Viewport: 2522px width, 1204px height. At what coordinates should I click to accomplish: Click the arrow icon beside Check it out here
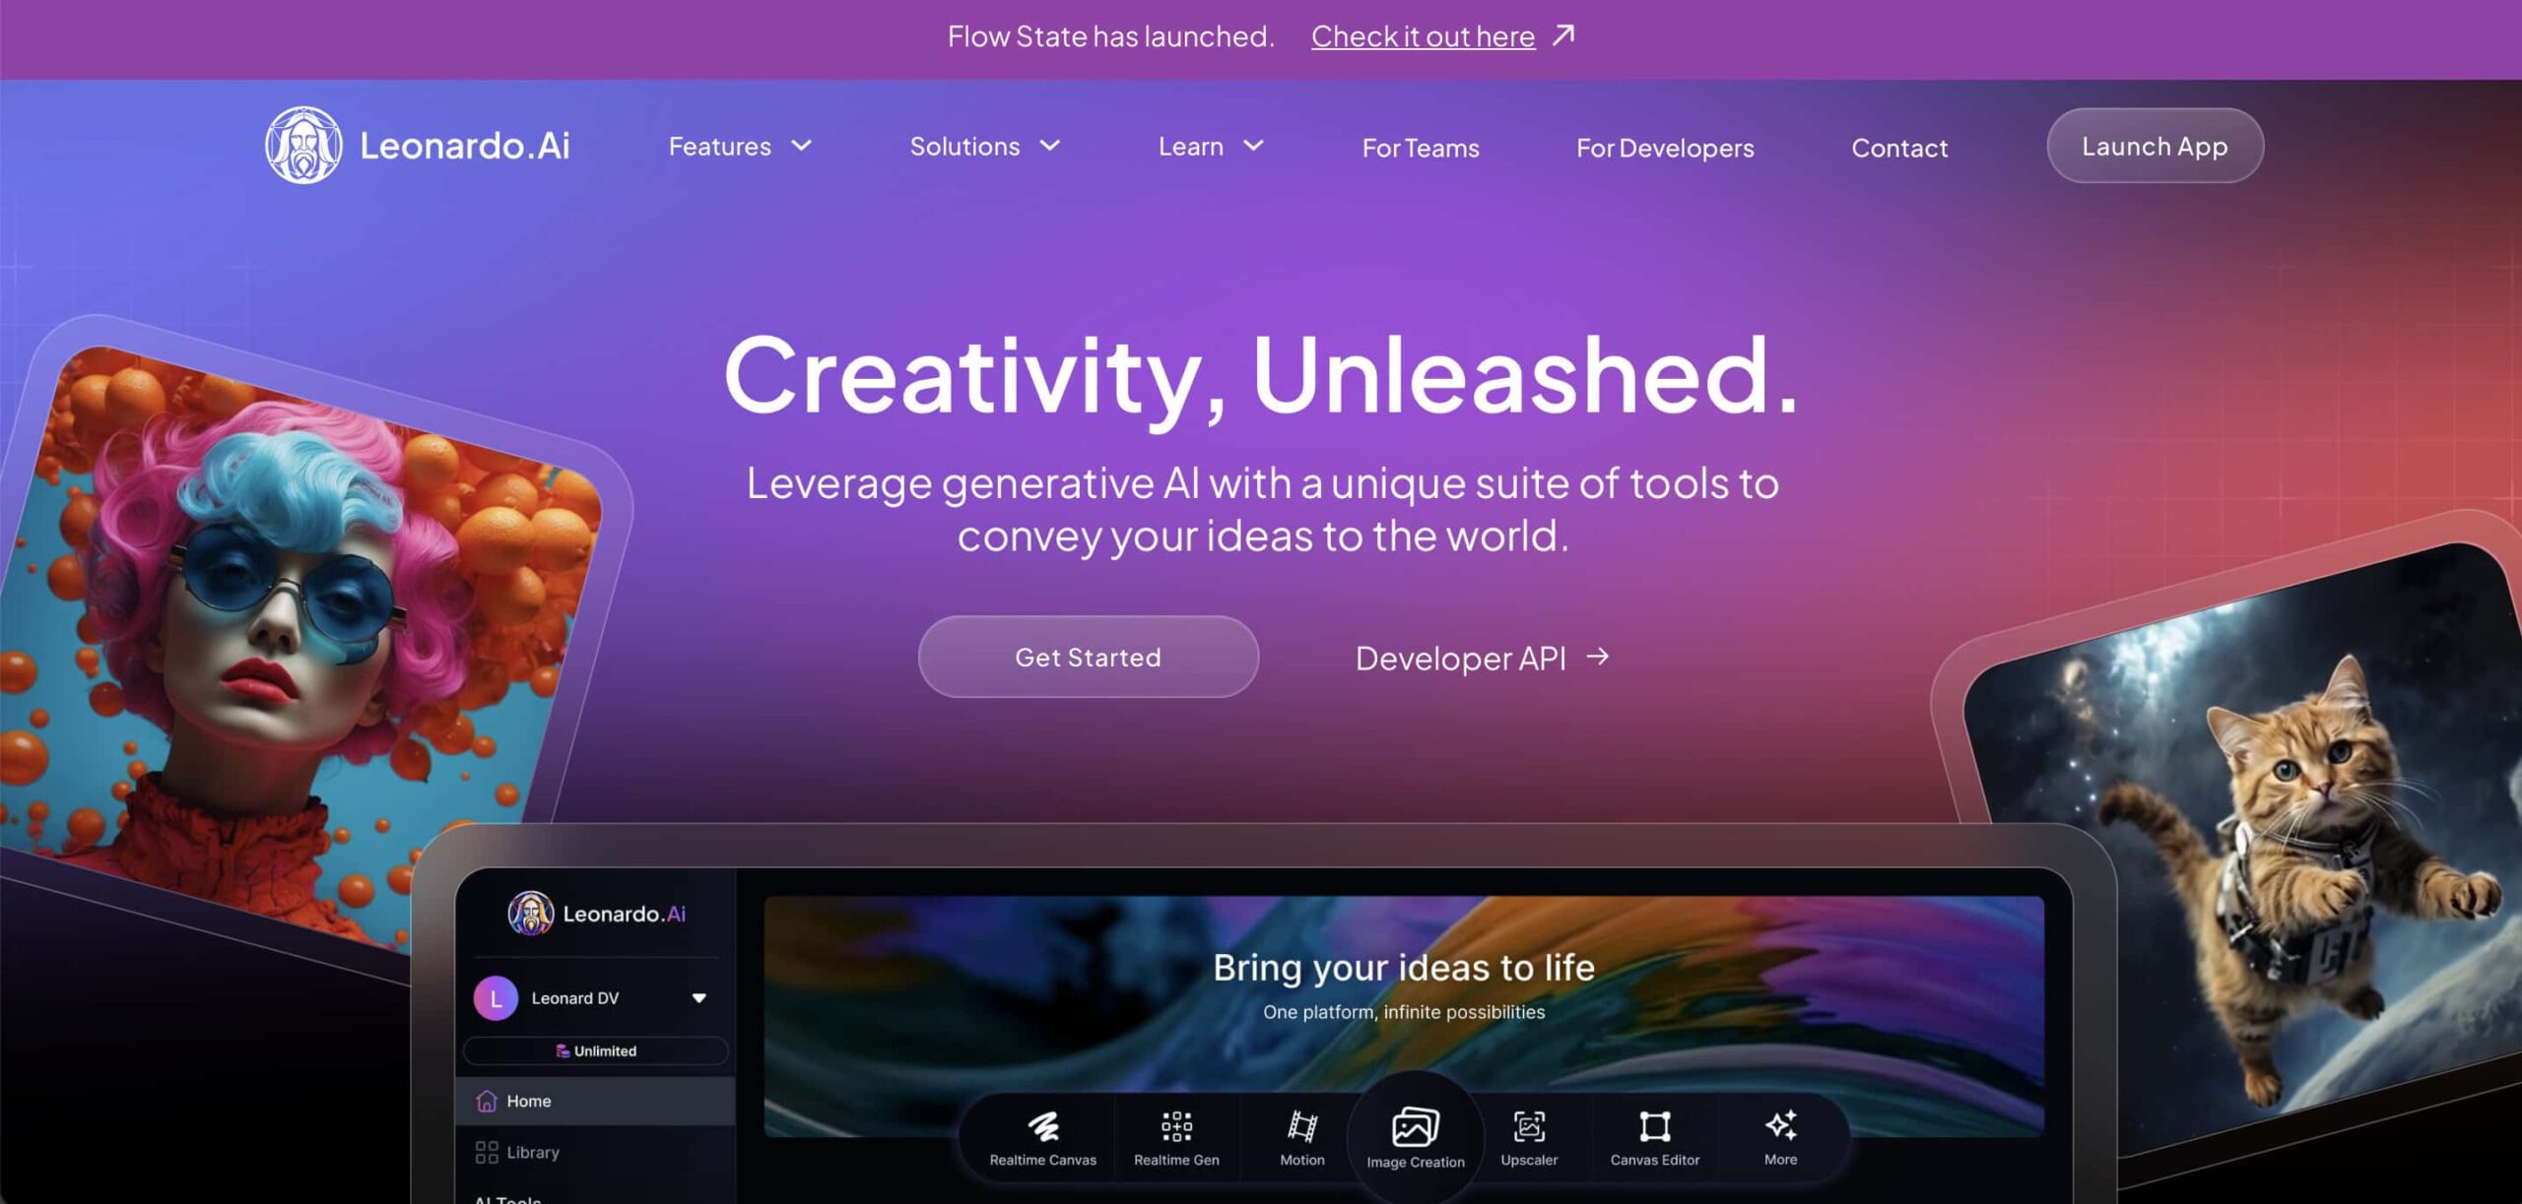pos(1563,35)
